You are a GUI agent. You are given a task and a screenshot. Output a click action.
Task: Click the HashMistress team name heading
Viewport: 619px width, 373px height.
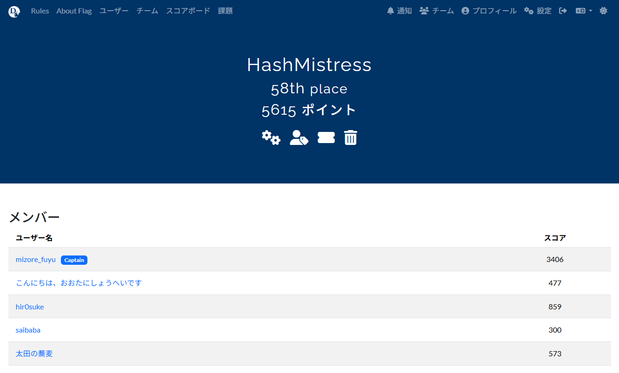tap(309, 65)
